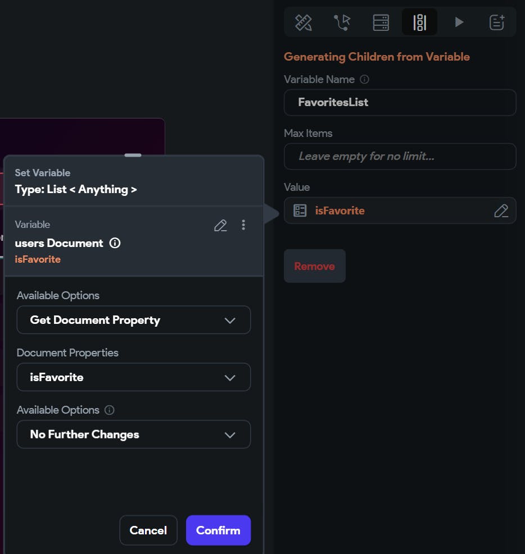The image size is (525, 554).
Task: Focus the Max Items input field
Action: click(400, 157)
